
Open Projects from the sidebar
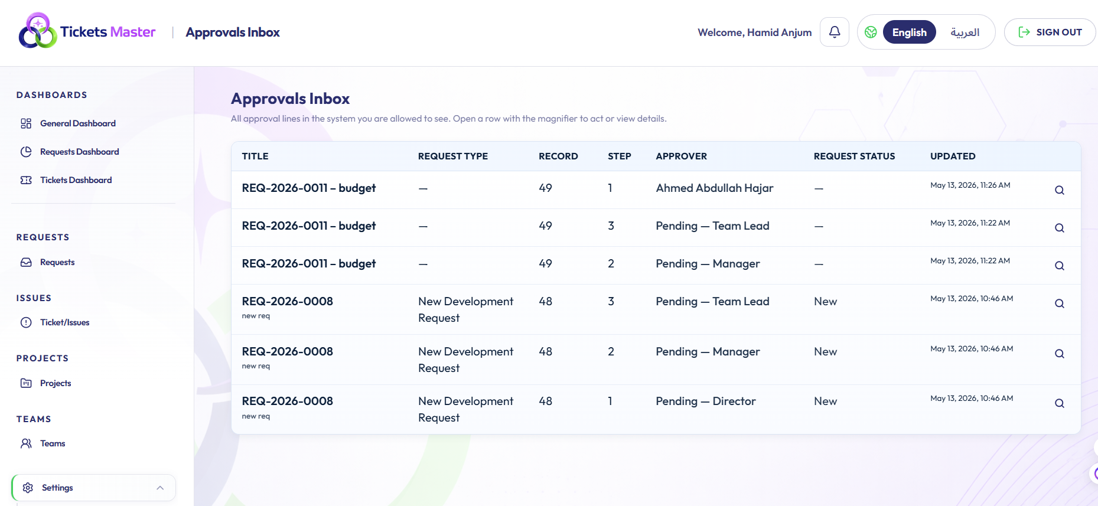(56, 383)
